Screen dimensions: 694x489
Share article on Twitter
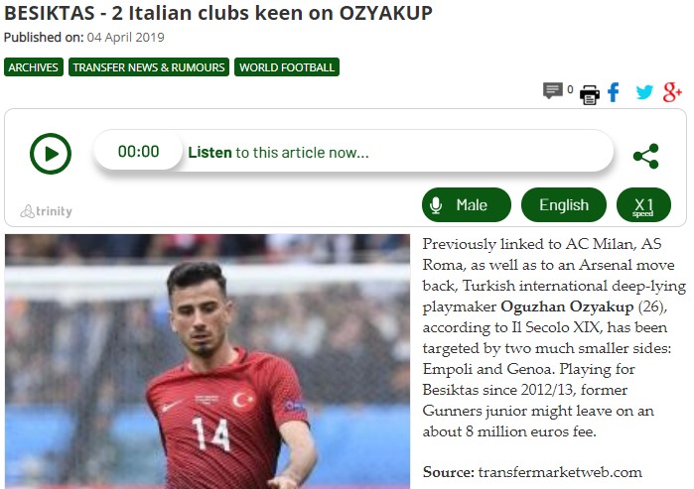(644, 92)
